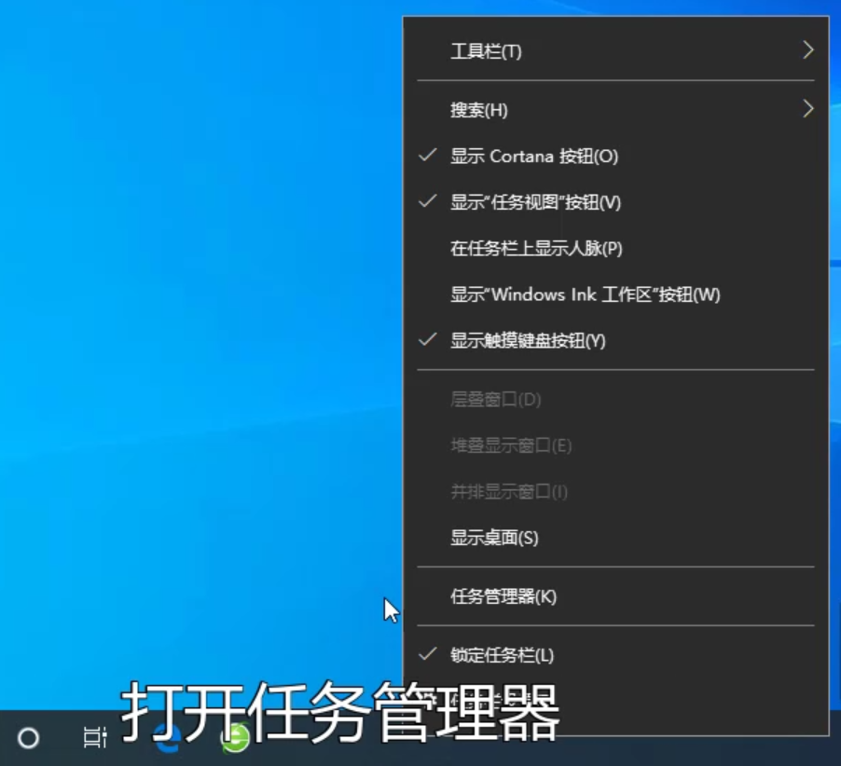This screenshot has width=841, height=766.
Task: Toggle 显示"任务视图"按钮 option off
Action: point(535,202)
